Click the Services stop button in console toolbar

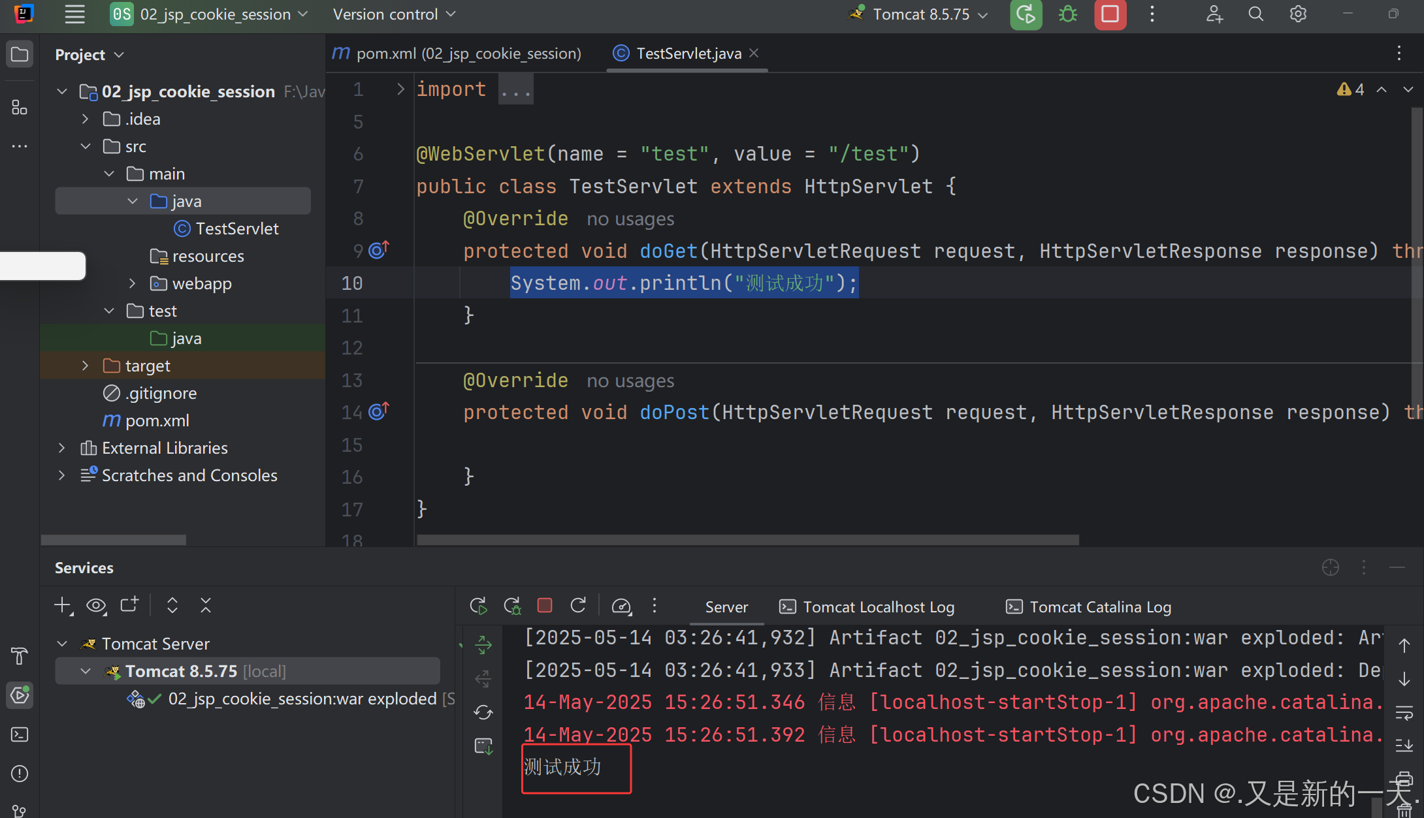545,606
